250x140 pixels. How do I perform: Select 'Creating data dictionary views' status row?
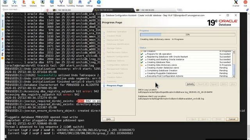(186, 65)
